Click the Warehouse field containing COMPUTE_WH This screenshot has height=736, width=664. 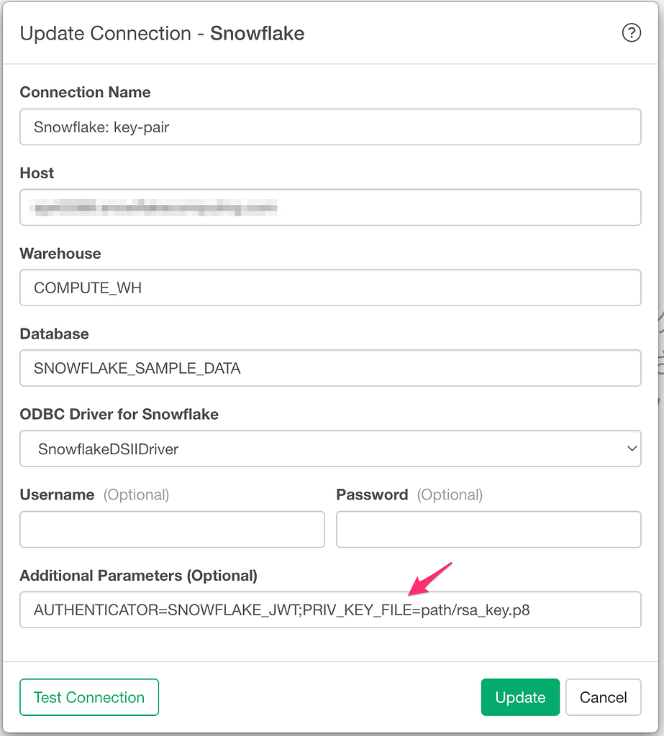330,288
